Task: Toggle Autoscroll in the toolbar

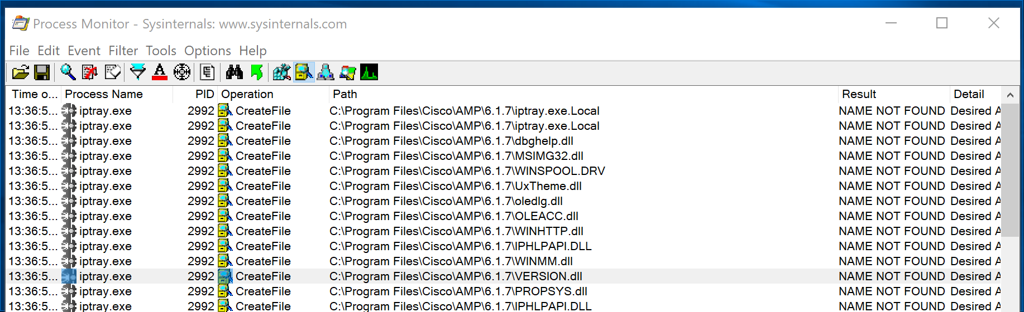Action: click(x=90, y=72)
